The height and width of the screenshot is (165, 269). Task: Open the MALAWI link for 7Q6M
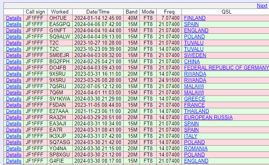(194, 93)
